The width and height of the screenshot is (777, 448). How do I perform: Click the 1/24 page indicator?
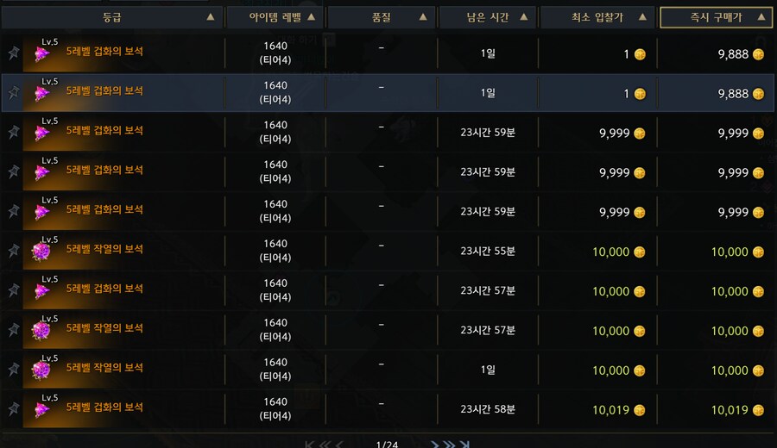tap(388, 445)
